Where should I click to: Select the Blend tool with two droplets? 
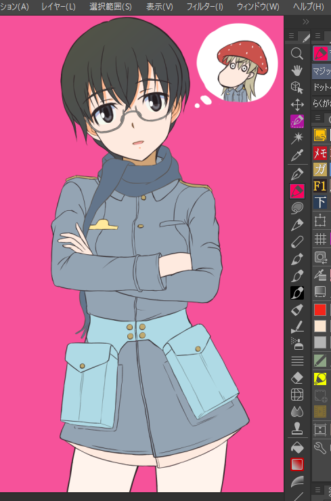pyautogui.click(x=297, y=412)
